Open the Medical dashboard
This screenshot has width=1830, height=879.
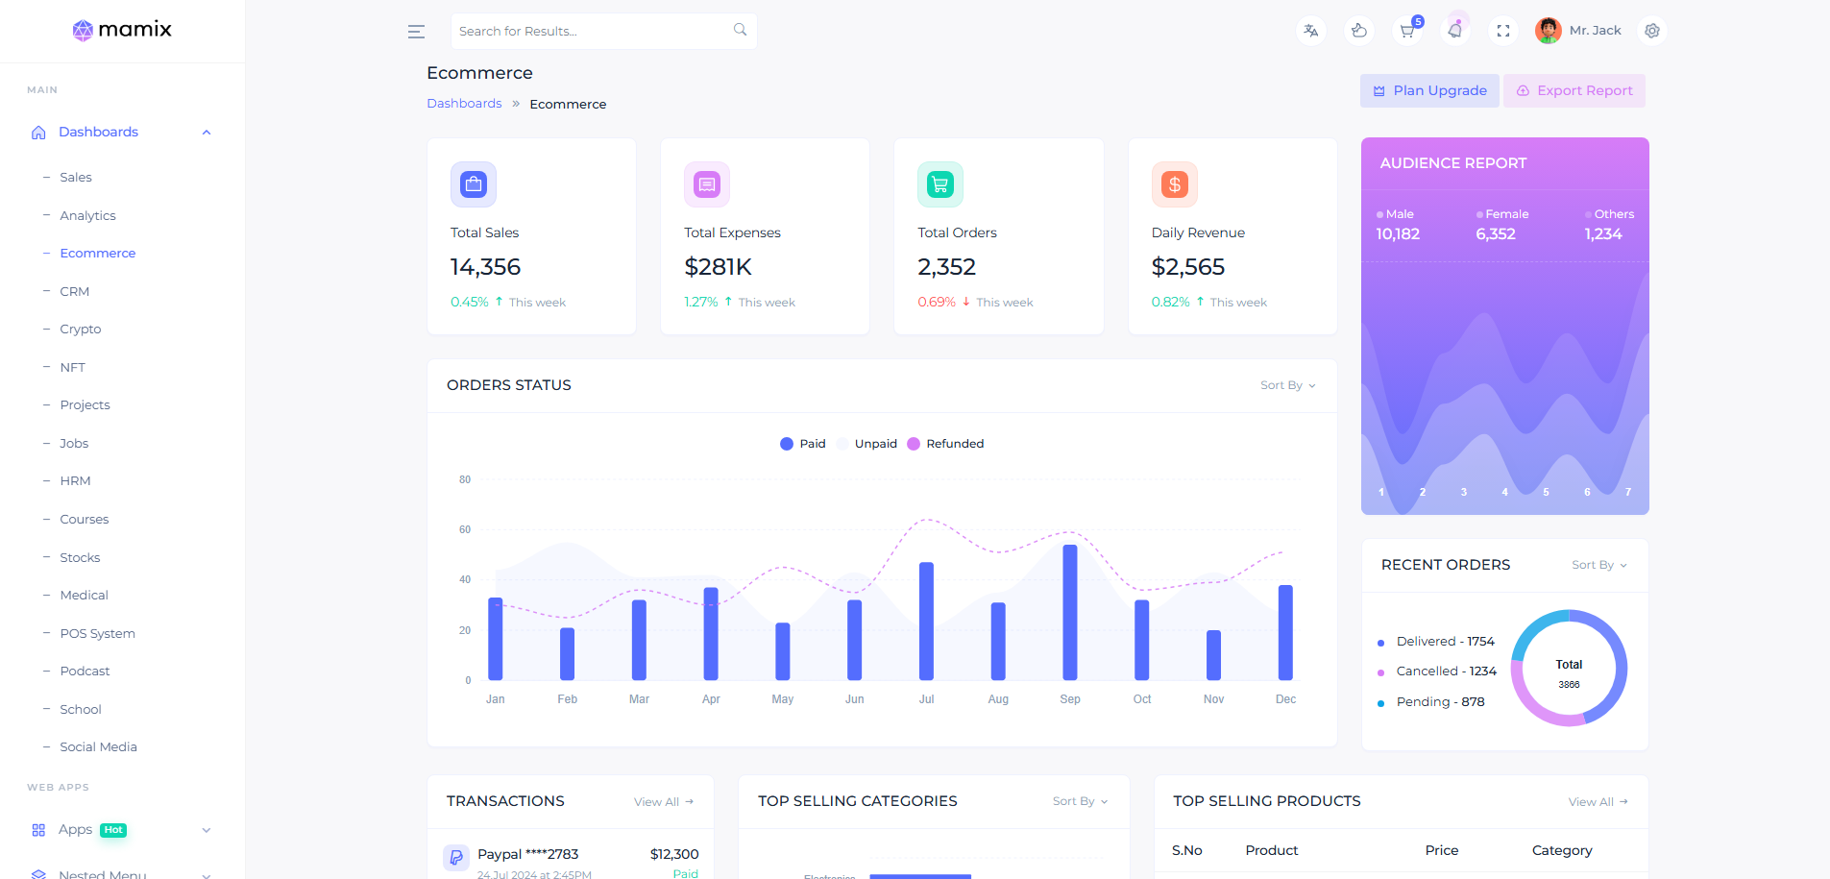pos(84,596)
